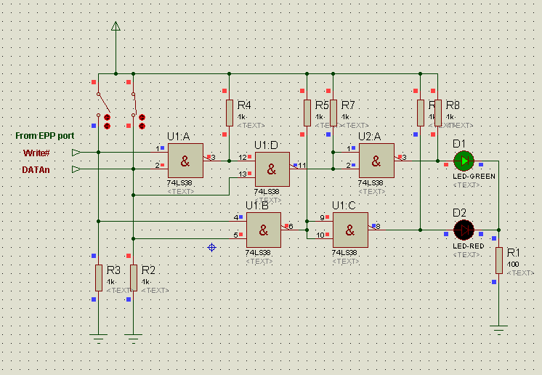
Task: Click resistor R8 near D1
Action: tap(437, 113)
